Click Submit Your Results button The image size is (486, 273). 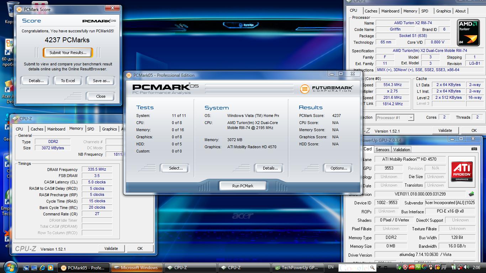point(68,53)
